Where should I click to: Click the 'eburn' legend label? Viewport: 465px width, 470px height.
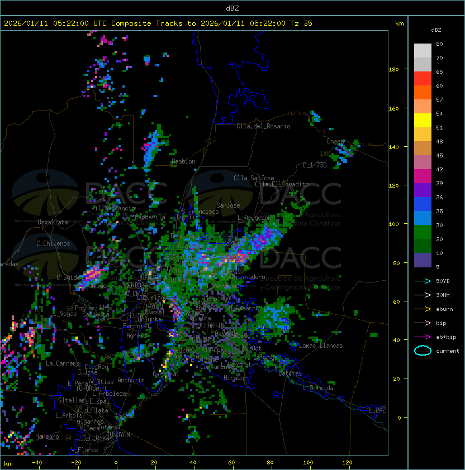click(444, 309)
